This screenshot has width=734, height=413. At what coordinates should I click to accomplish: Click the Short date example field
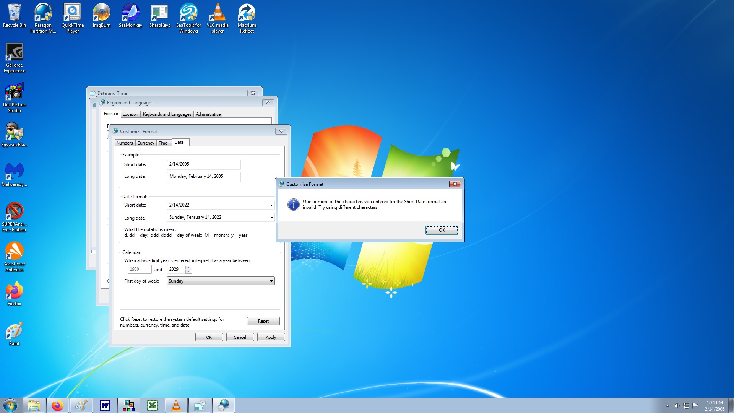204,164
